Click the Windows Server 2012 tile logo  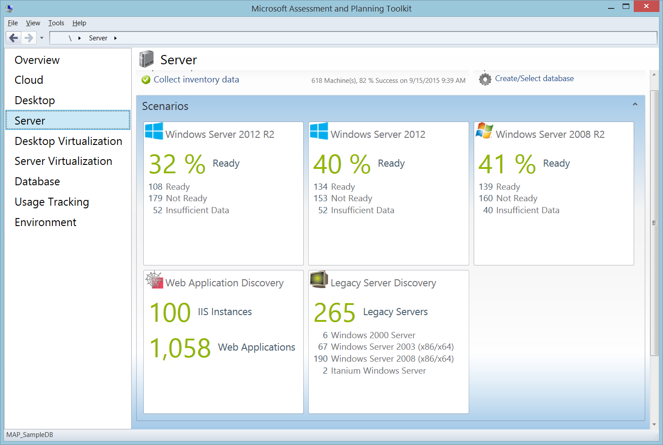318,131
